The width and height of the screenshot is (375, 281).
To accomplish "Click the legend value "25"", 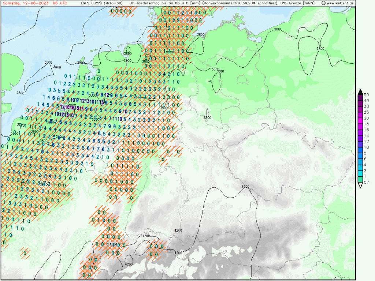I will pyautogui.click(x=366, y=112).
